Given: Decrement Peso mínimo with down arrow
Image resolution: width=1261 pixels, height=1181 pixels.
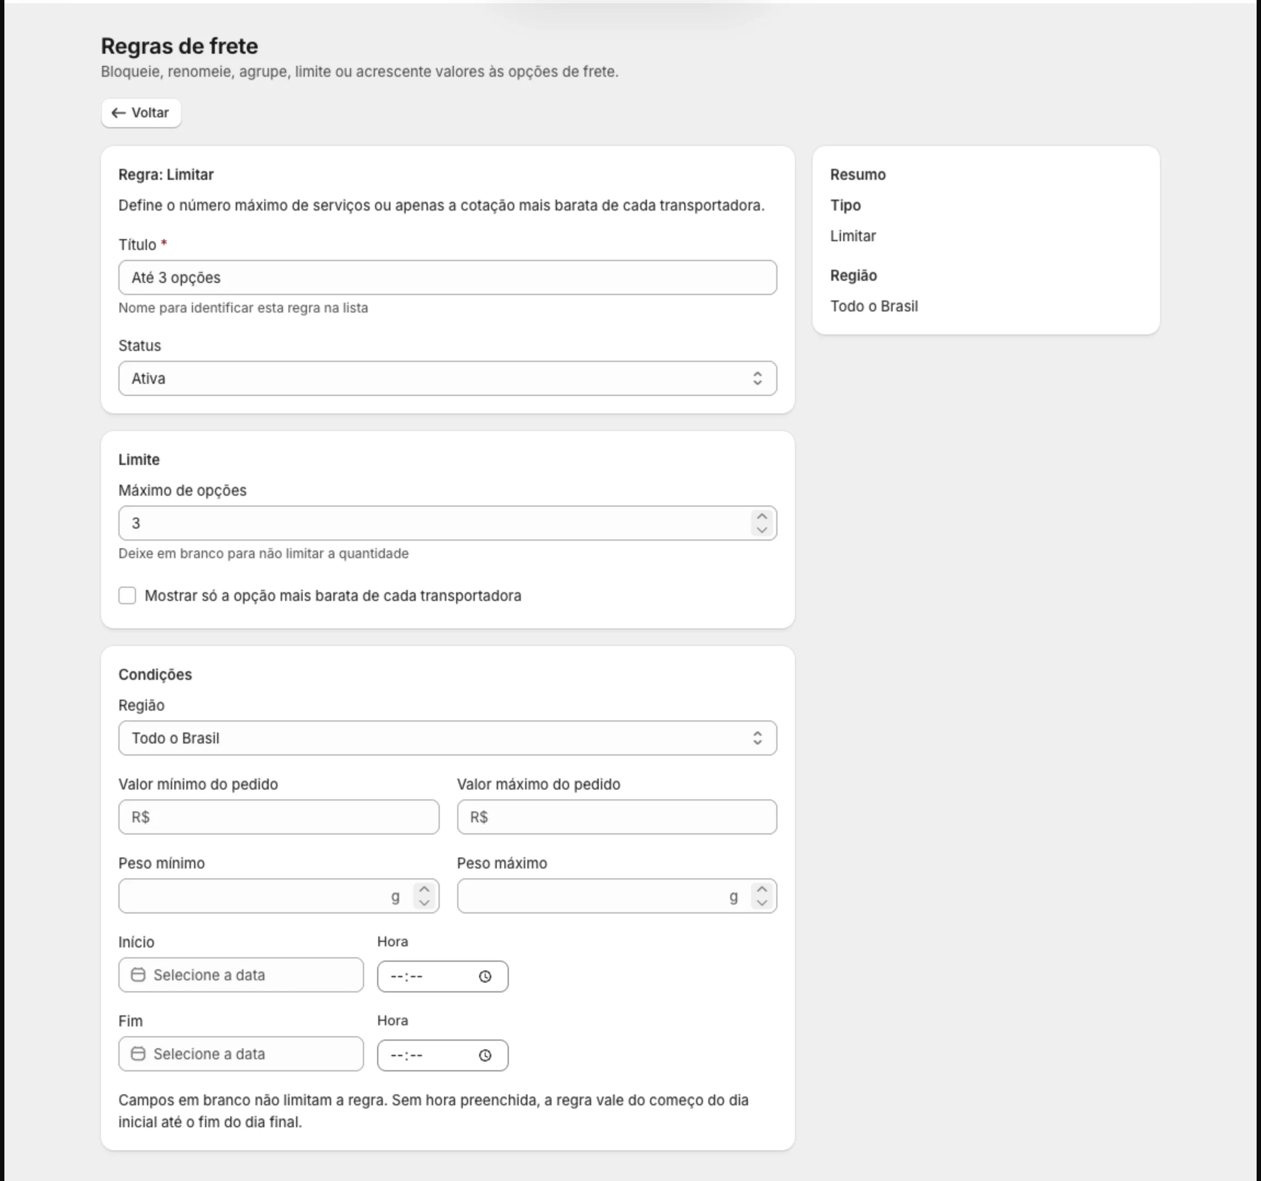Looking at the screenshot, I should [x=424, y=902].
